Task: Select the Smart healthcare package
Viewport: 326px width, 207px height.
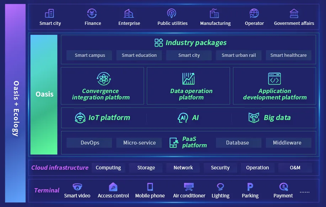Action: coord(289,55)
